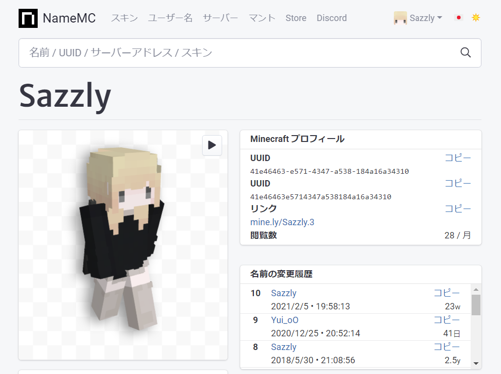Focus the name/UUID search field

(x=250, y=53)
